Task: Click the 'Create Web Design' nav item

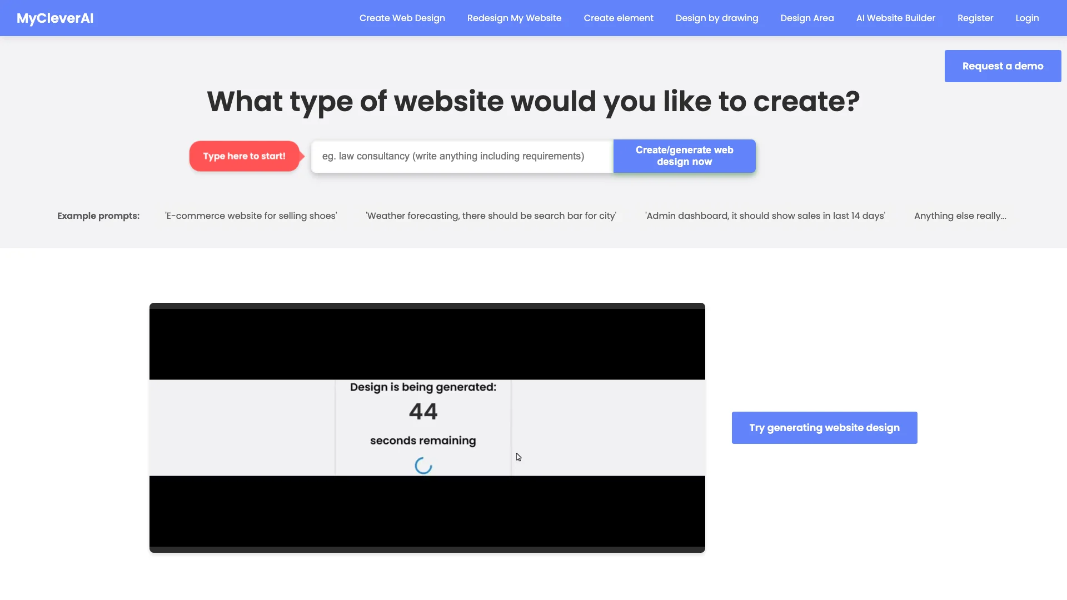Action: pyautogui.click(x=402, y=18)
